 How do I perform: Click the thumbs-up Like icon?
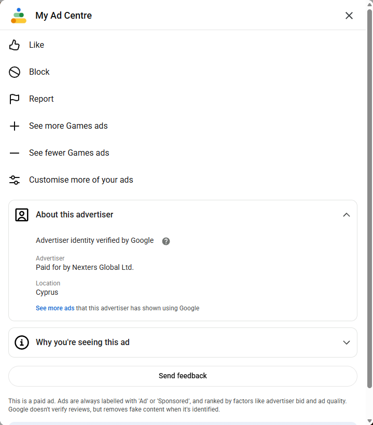15,45
